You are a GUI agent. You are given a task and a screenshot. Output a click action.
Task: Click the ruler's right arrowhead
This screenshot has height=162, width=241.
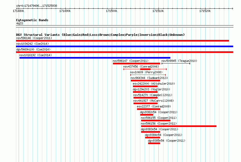(232, 8)
